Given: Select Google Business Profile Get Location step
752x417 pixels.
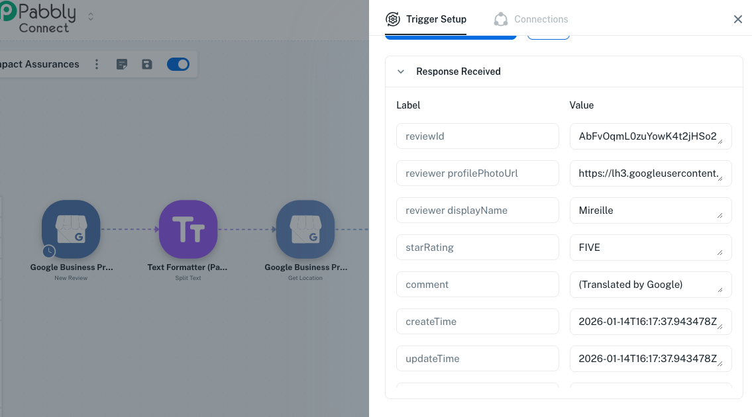Looking at the screenshot, I should coord(305,229).
